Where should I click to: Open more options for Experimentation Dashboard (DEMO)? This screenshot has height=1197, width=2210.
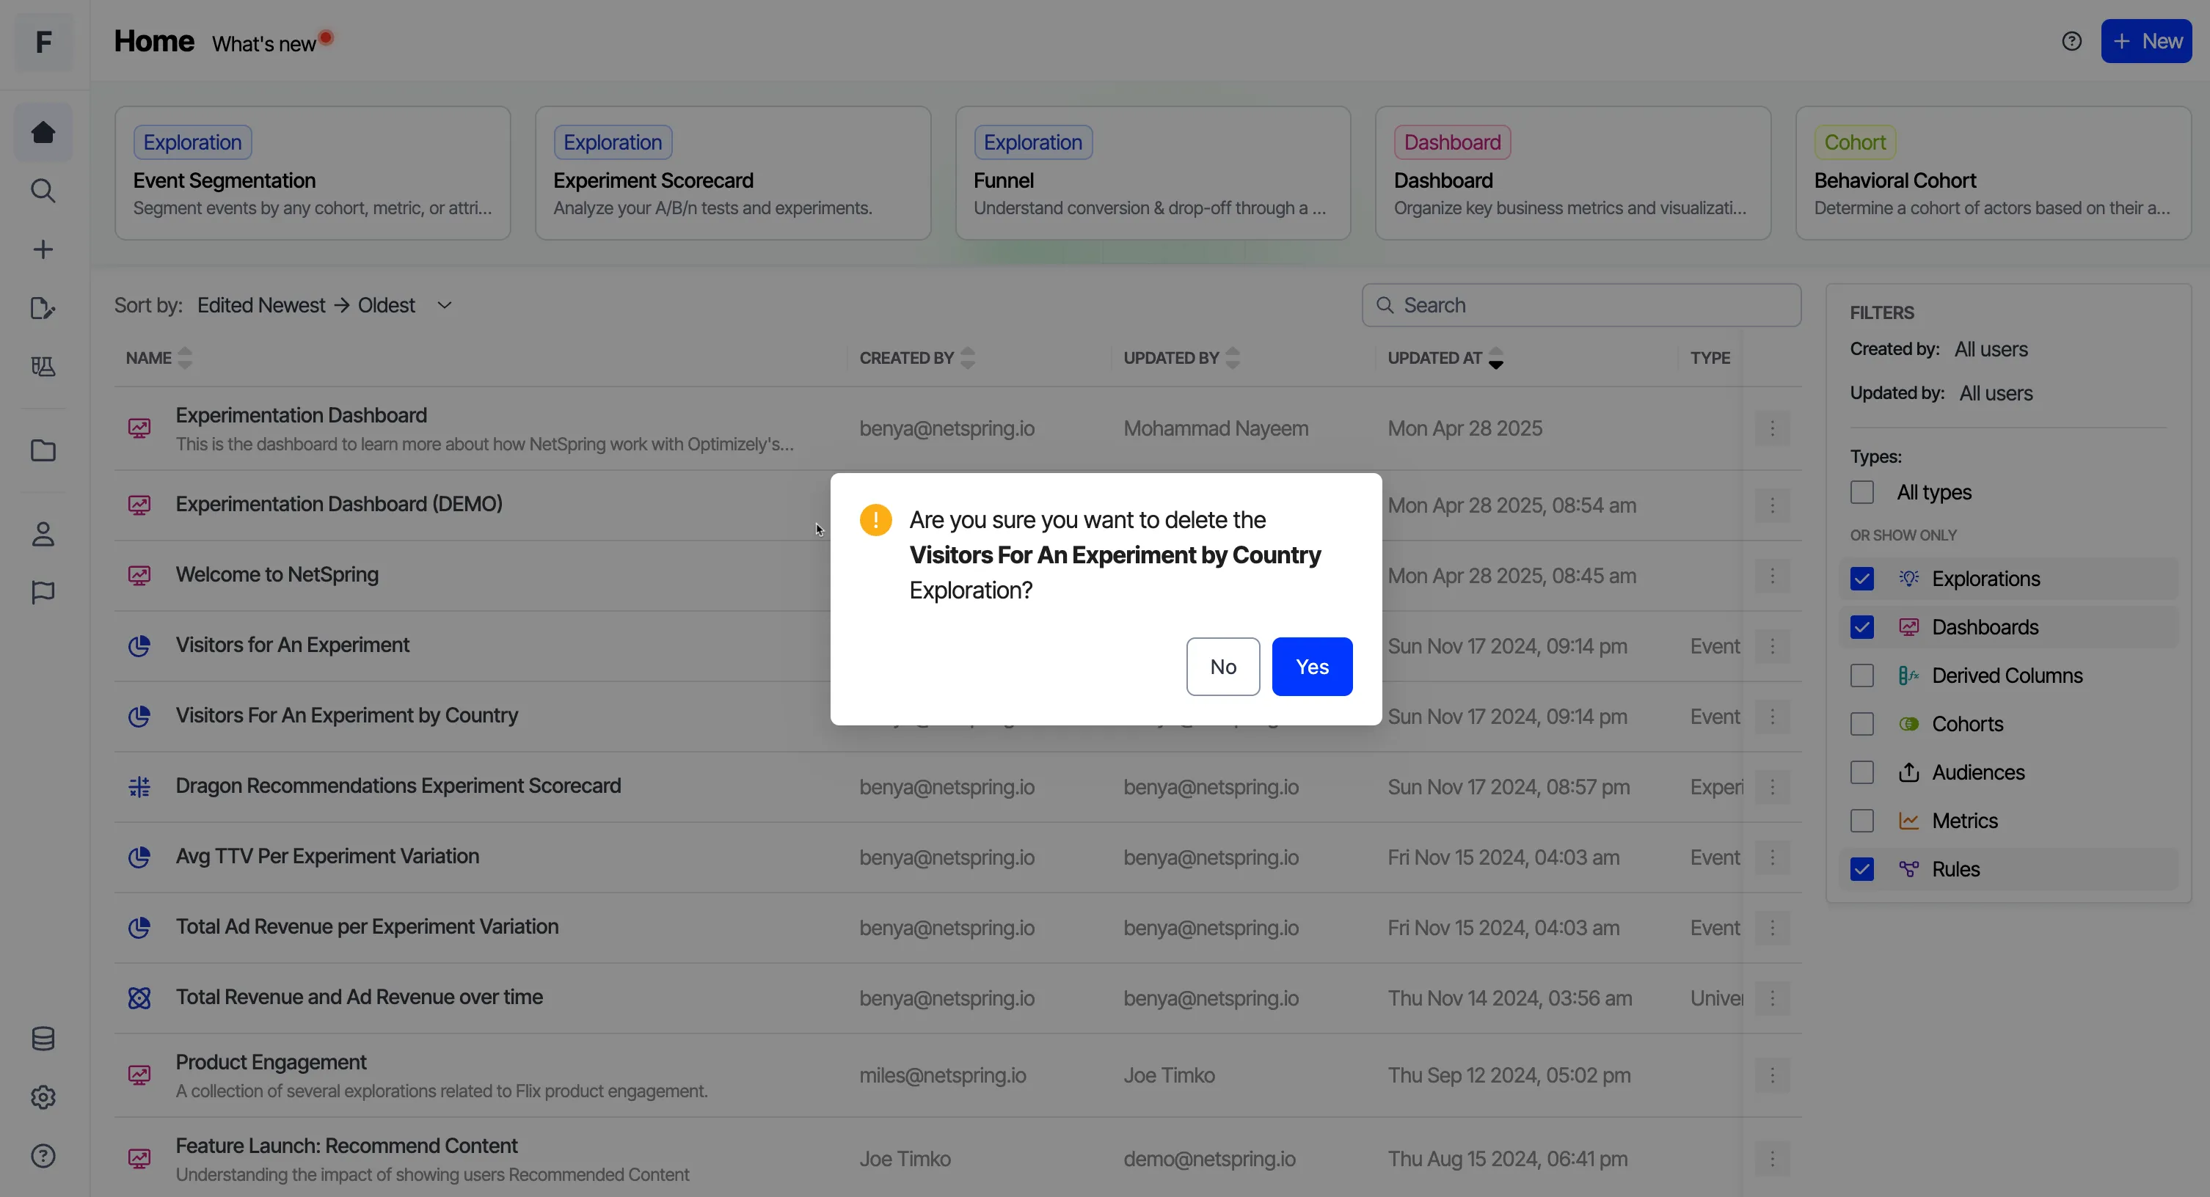click(1773, 505)
